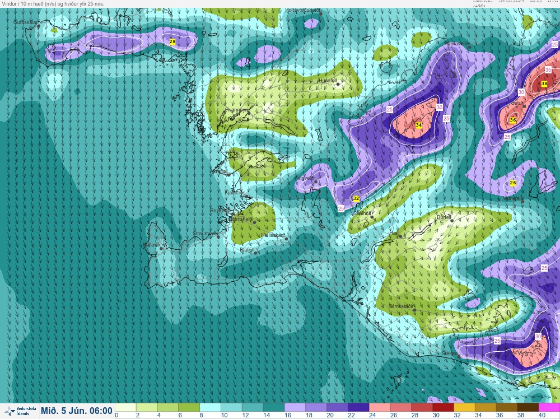
Task: Click the Kjalarnes station label
Action: [x=235, y=193]
